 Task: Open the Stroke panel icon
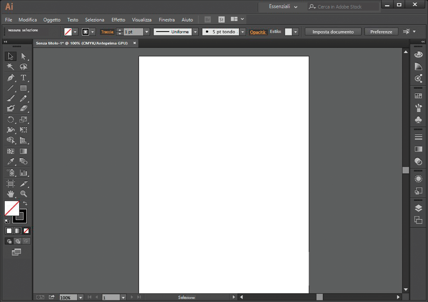pos(418,137)
